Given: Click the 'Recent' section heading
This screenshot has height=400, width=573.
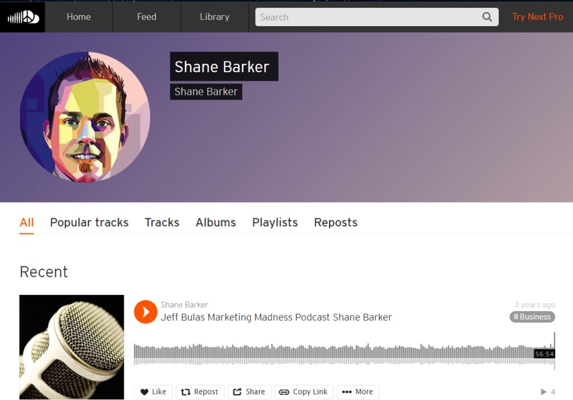Looking at the screenshot, I should click(44, 272).
